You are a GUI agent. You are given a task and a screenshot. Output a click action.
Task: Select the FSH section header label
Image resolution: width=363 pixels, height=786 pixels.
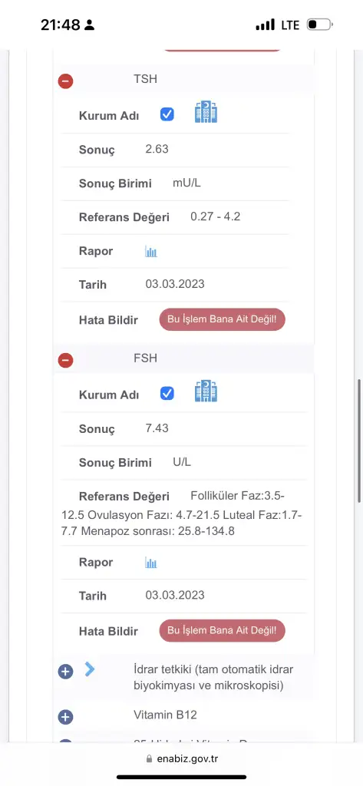click(145, 358)
